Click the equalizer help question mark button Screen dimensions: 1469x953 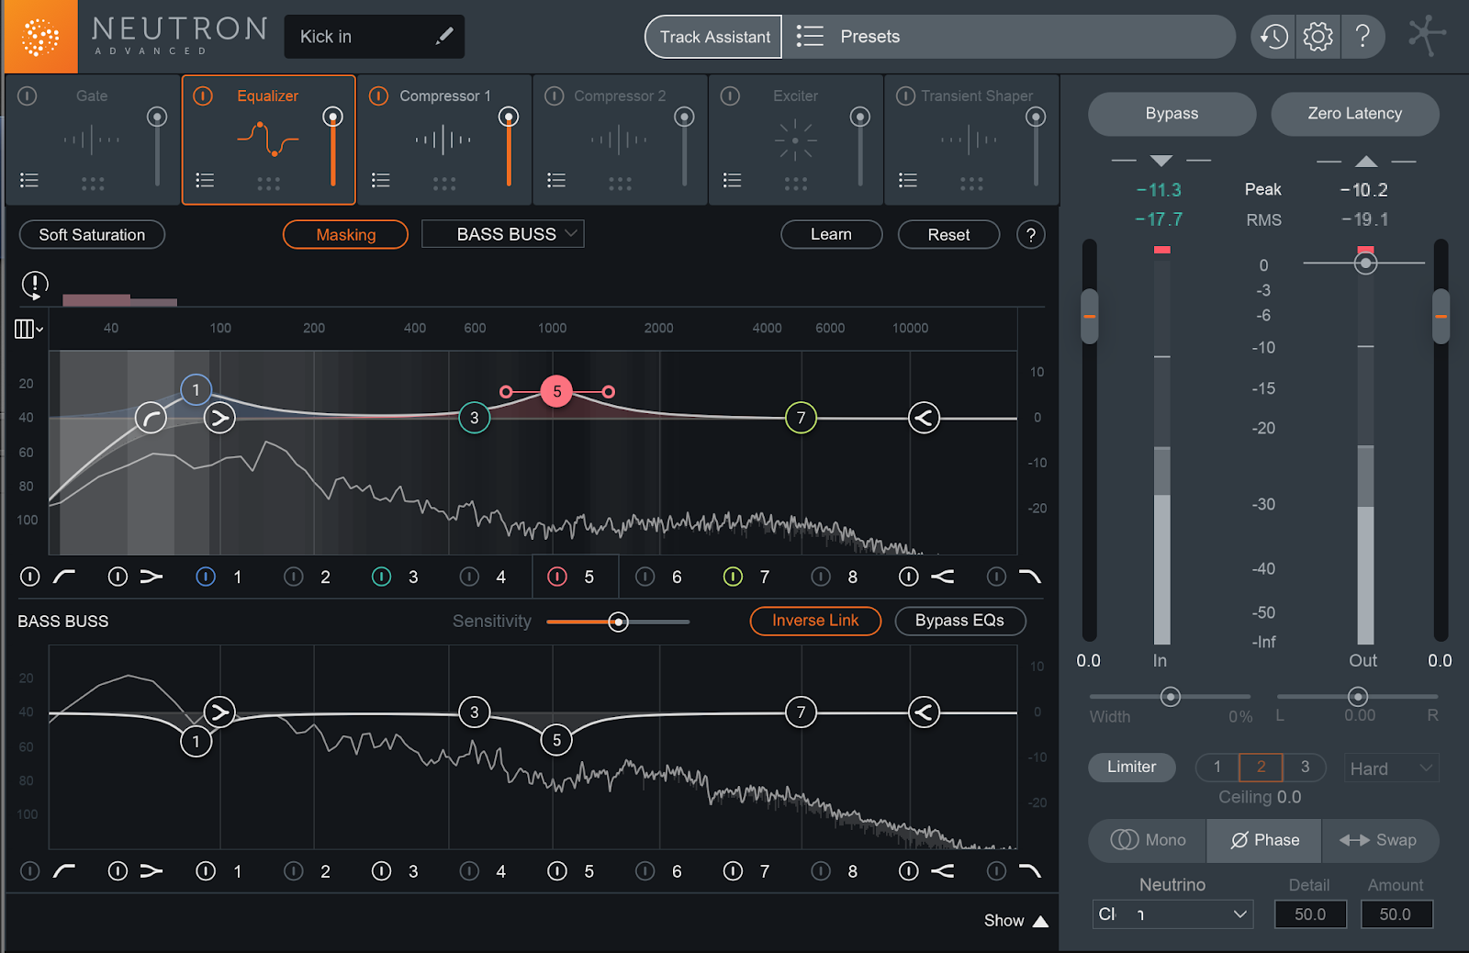[x=1031, y=235]
